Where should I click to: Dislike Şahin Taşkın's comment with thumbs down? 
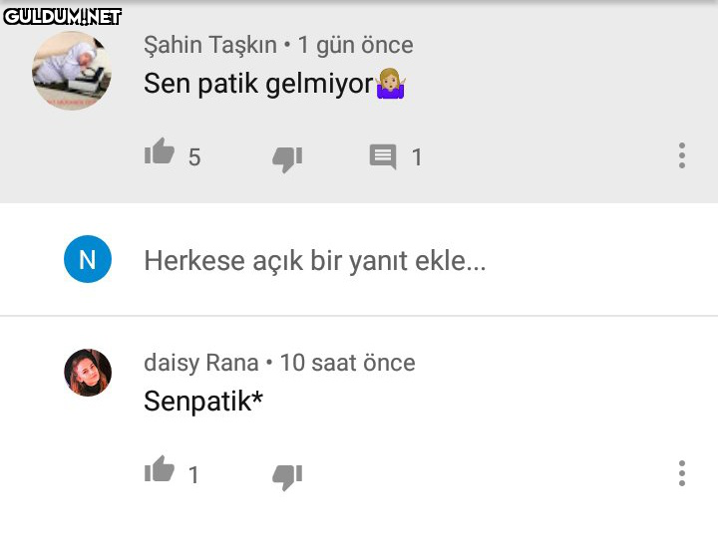[287, 157]
